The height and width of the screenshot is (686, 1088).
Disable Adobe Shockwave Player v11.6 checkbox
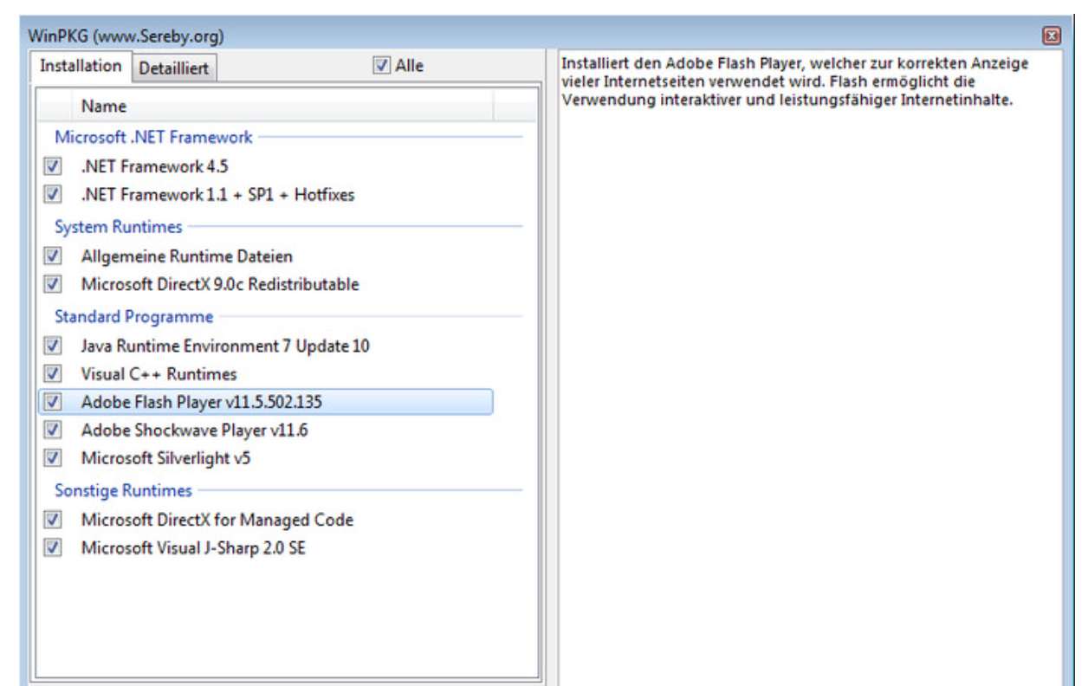point(54,430)
